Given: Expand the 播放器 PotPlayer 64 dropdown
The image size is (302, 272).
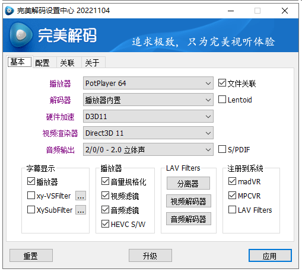Looking at the screenshot, I should pyautogui.click(x=148, y=83).
